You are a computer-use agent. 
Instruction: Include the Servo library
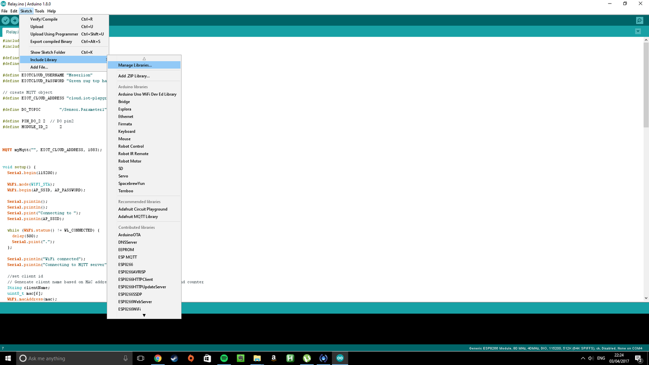click(144, 176)
